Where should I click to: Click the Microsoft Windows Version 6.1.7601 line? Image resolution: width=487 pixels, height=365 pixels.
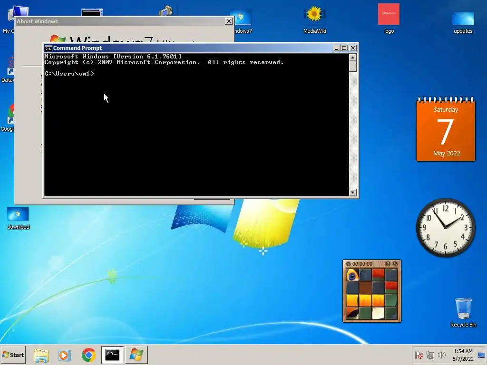[113, 57]
